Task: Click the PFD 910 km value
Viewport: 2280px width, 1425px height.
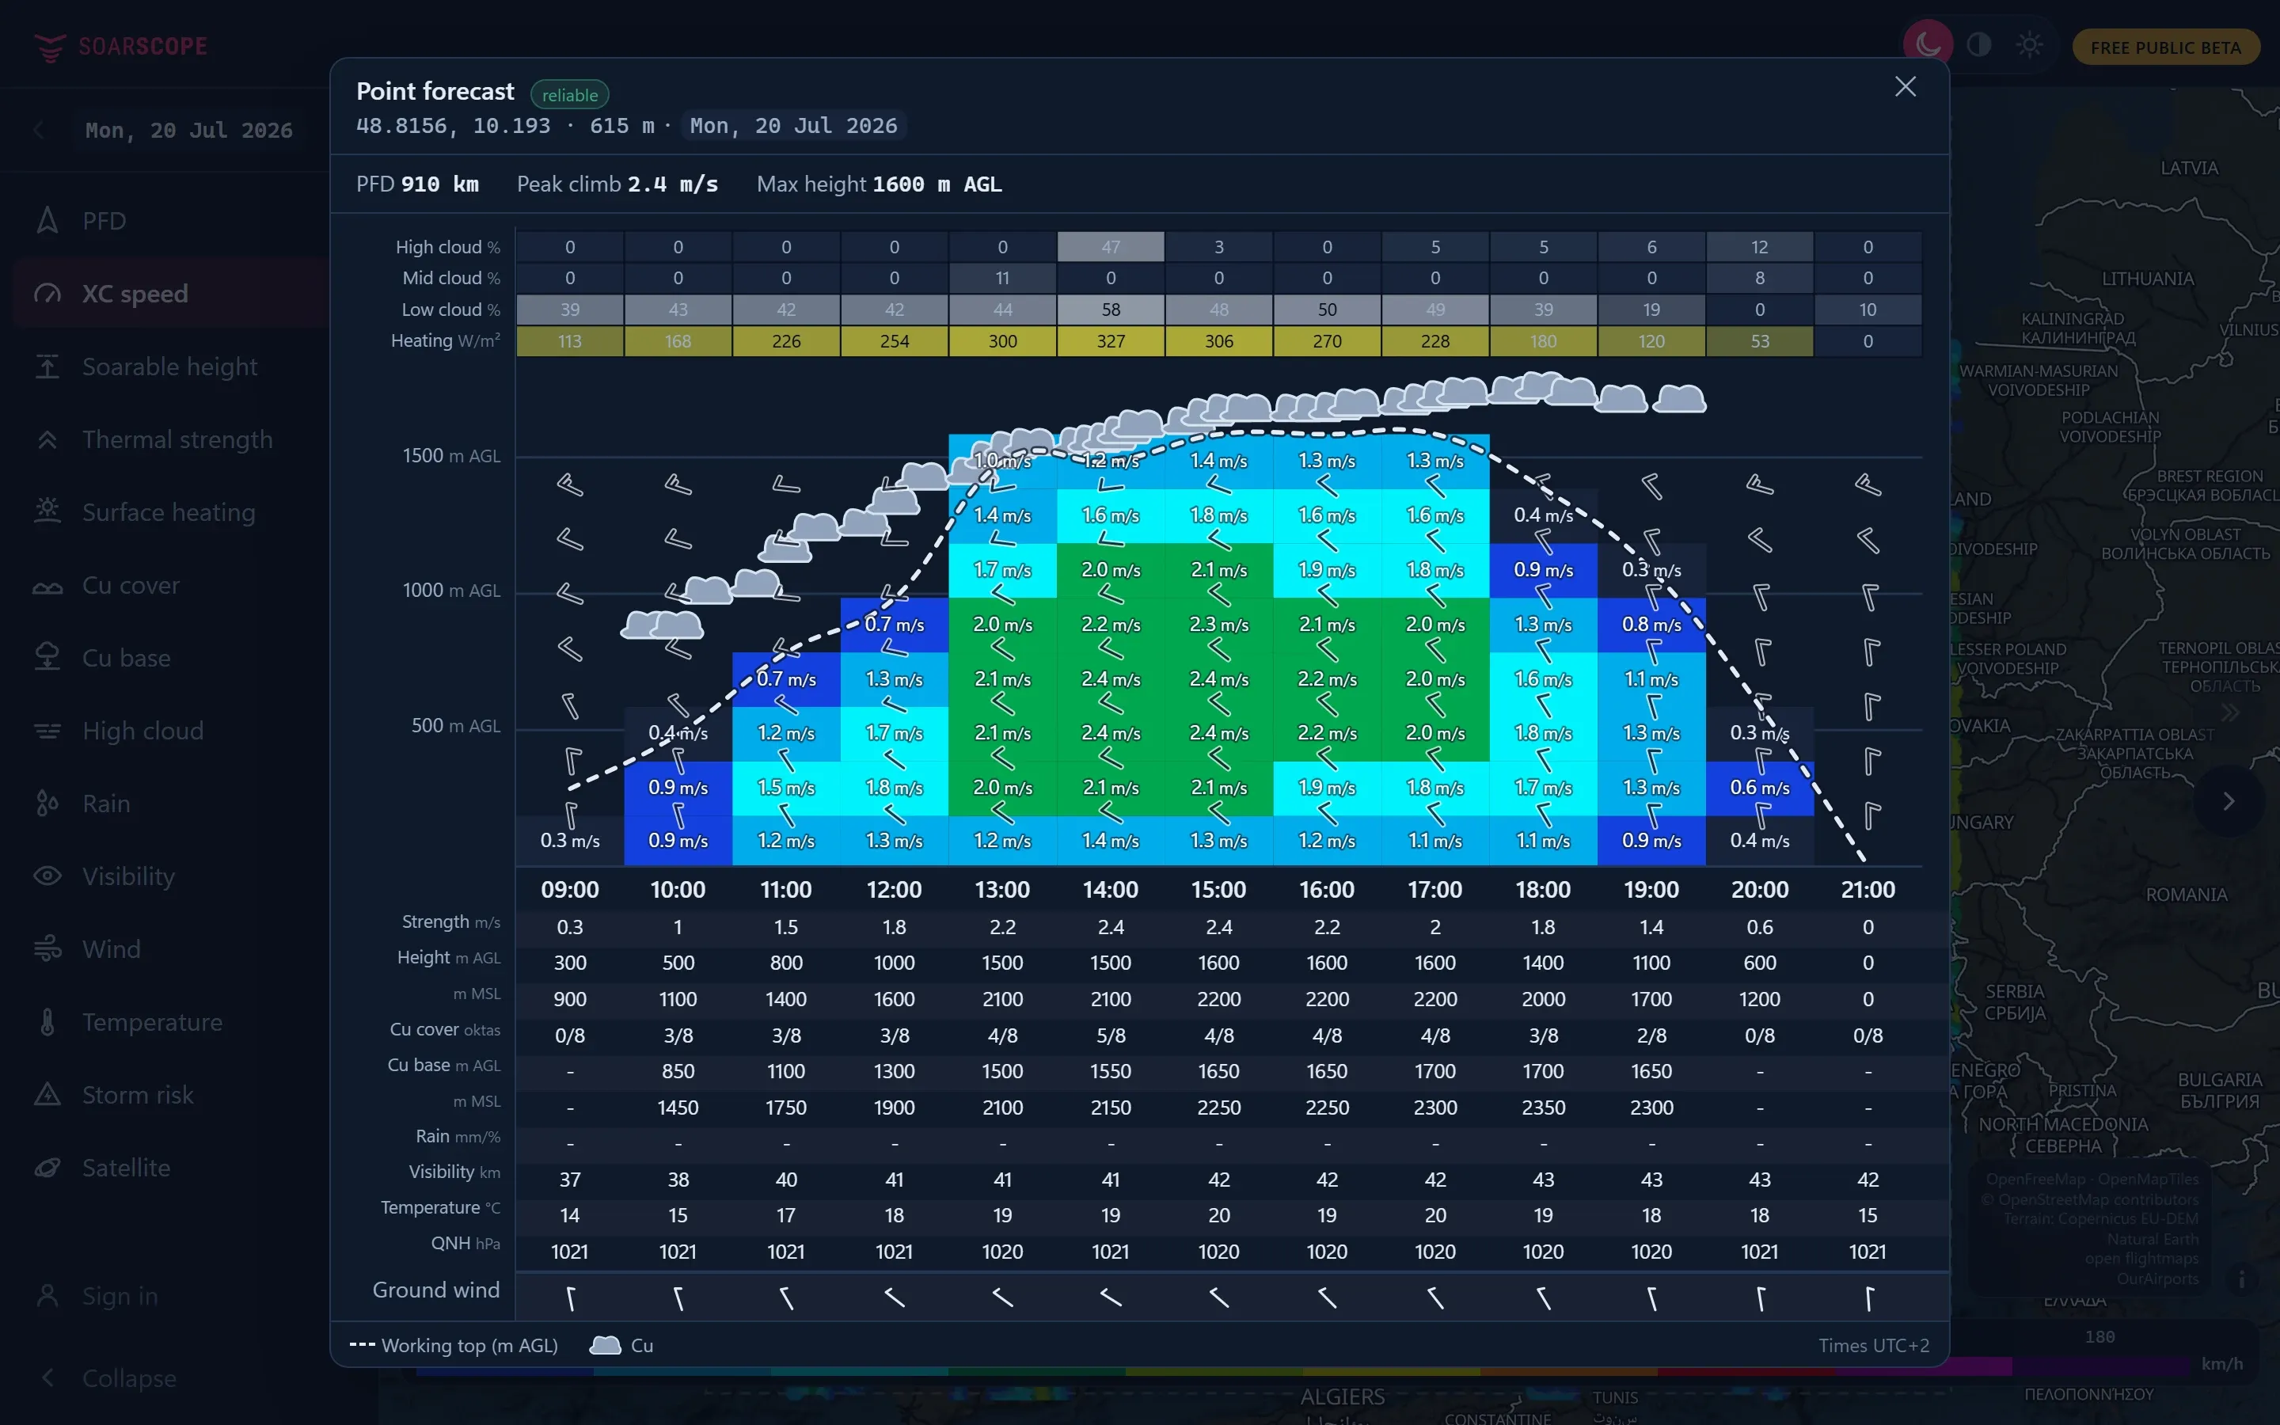Action: (x=440, y=184)
